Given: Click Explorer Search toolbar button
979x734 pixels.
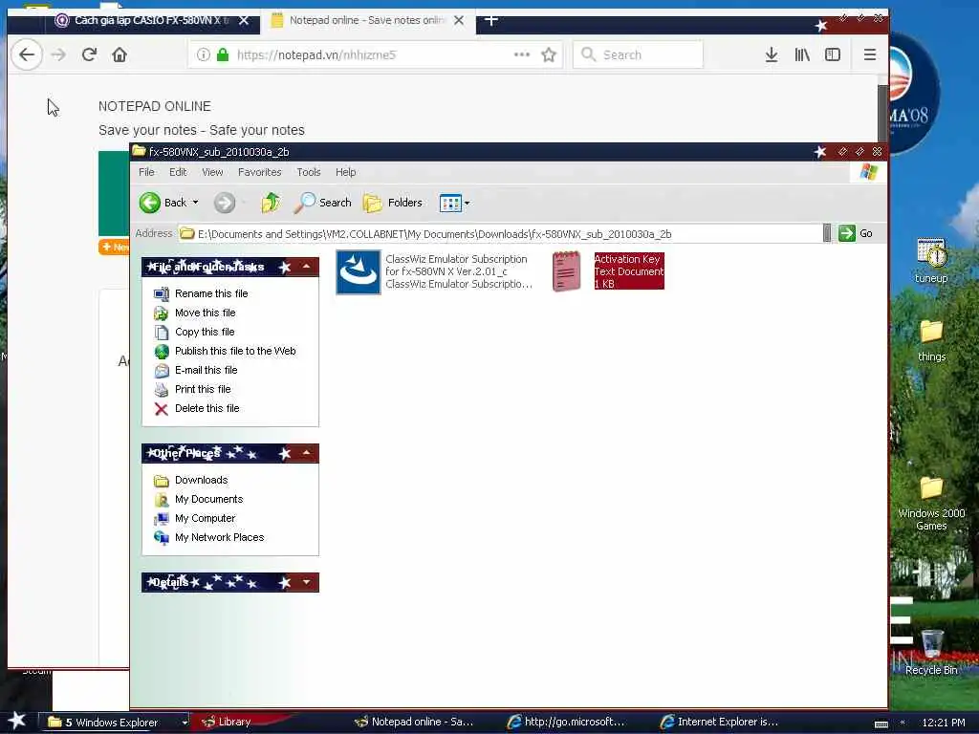Looking at the screenshot, I should [x=323, y=203].
